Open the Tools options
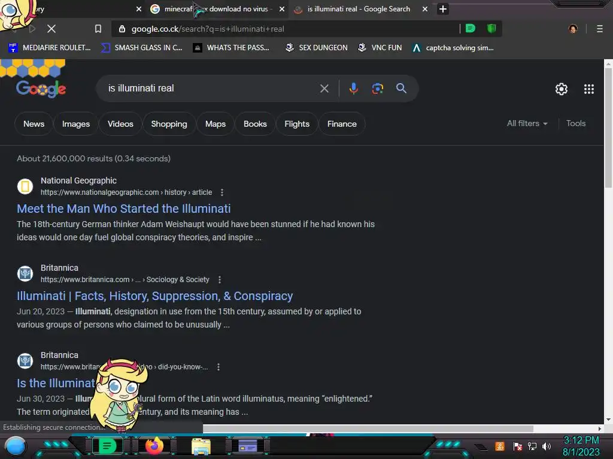This screenshot has height=459, width=613. [x=576, y=123]
